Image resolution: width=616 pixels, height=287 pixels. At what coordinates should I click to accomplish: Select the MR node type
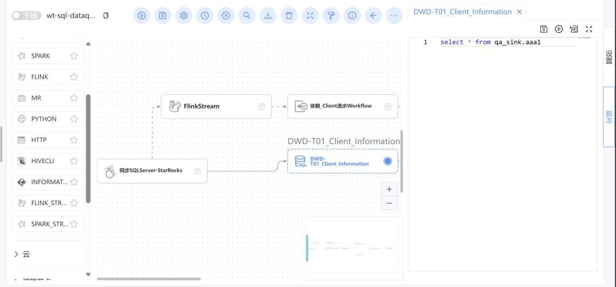coord(48,98)
